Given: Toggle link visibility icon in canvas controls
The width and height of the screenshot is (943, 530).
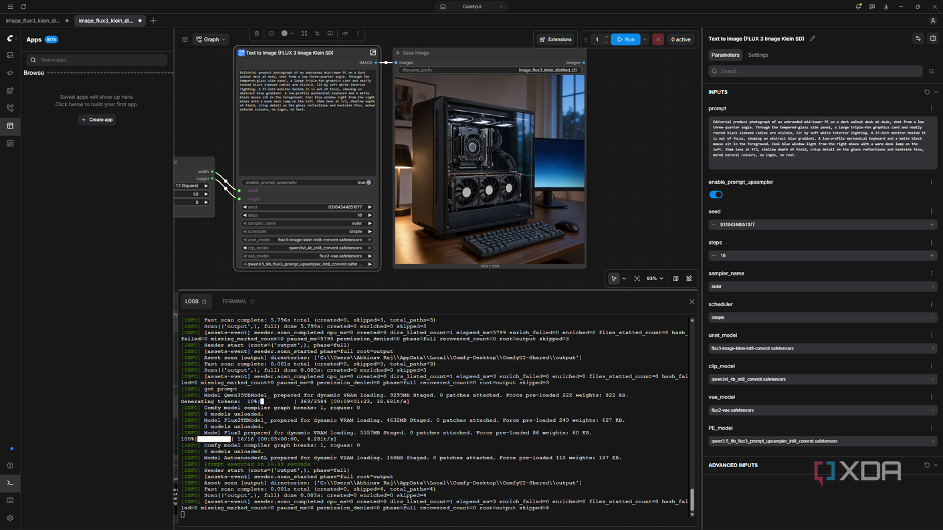Looking at the screenshot, I should tap(689, 279).
